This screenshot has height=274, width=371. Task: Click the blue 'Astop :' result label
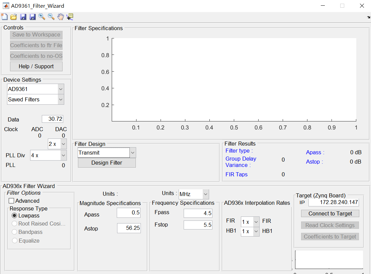pos(314,162)
